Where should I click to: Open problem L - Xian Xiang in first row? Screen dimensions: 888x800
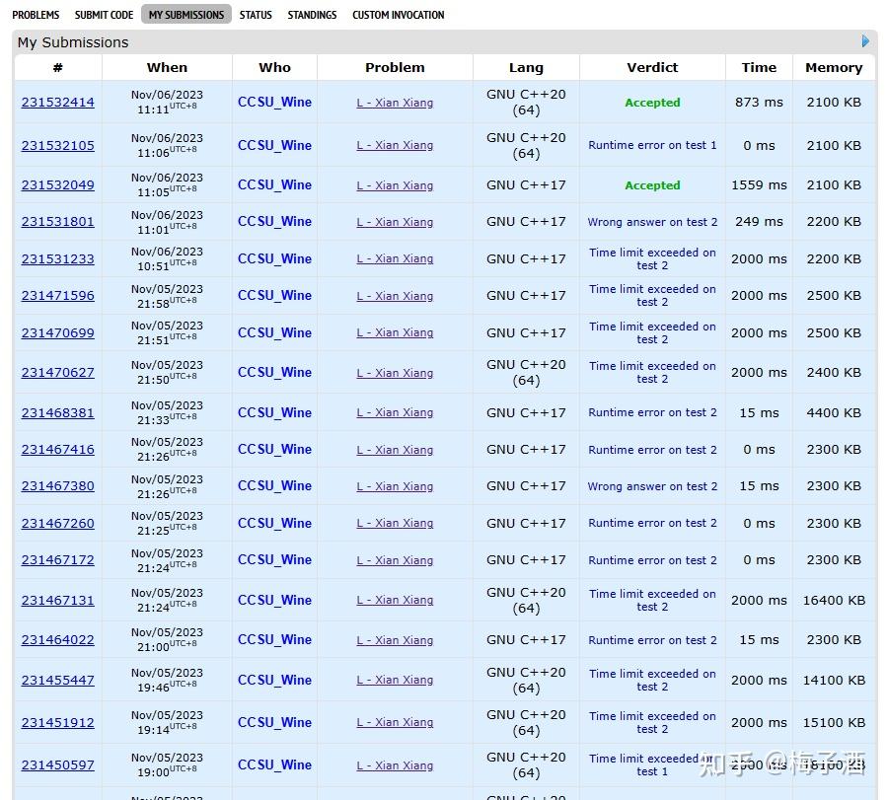click(395, 103)
